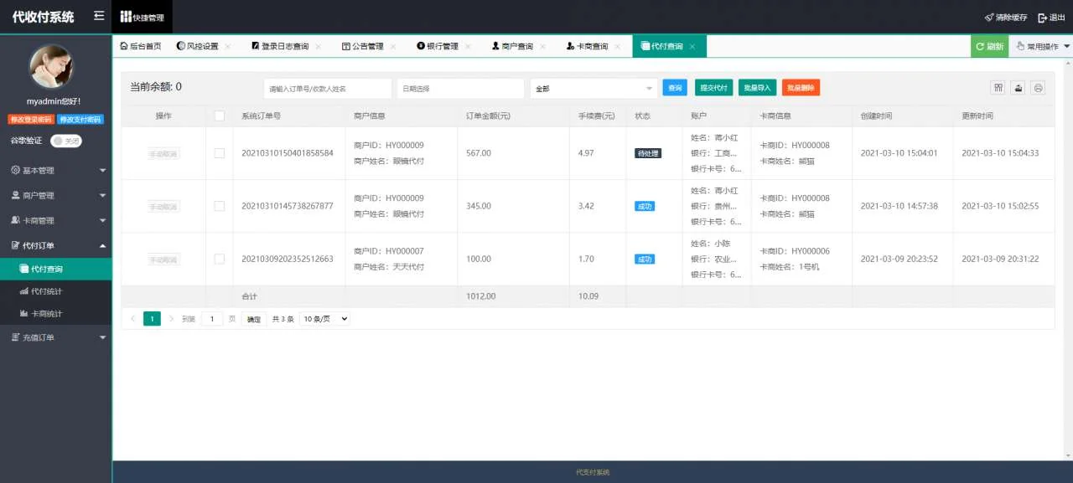Open the 快捷管理 panel in the top bar
The image size is (1073, 483).
143,16
